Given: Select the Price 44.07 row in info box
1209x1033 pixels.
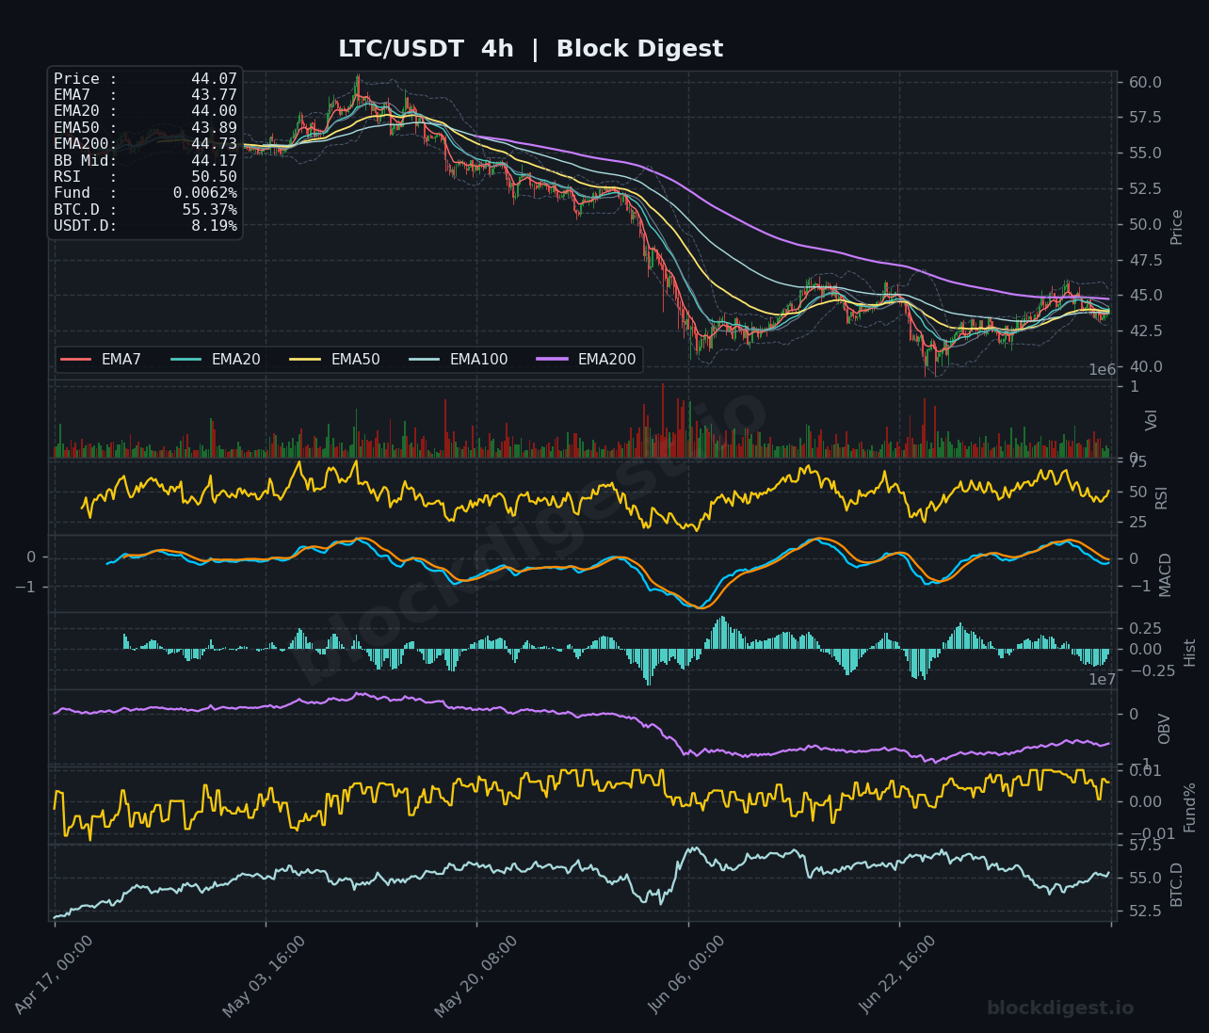Looking at the screenshot, I should tap(145, 79).
